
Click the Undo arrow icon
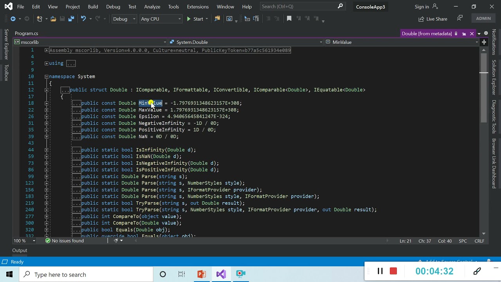[83, 19]
